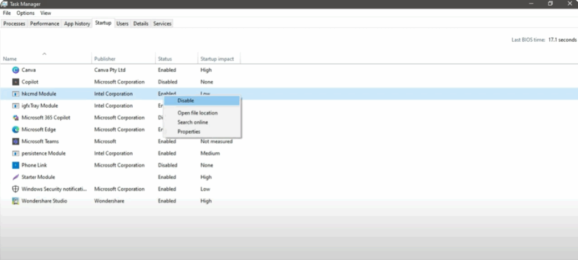Select the hkcmd Module name
578x260 pixels.
39,94
